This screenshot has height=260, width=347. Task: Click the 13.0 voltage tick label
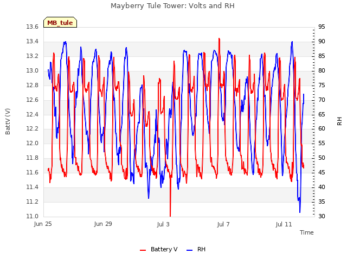33,71
